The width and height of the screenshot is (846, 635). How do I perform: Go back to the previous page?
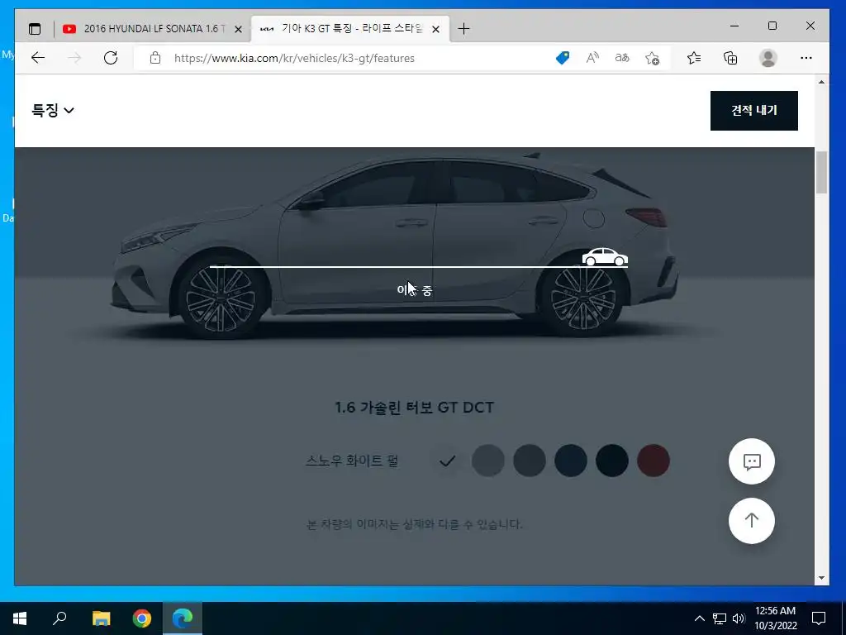[38, 58]
